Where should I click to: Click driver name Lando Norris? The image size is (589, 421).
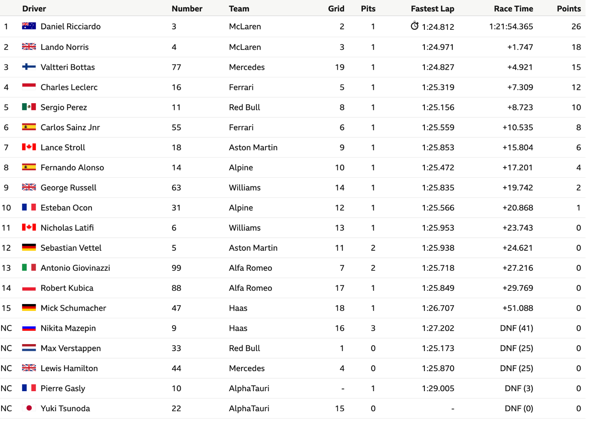[65, 47]
